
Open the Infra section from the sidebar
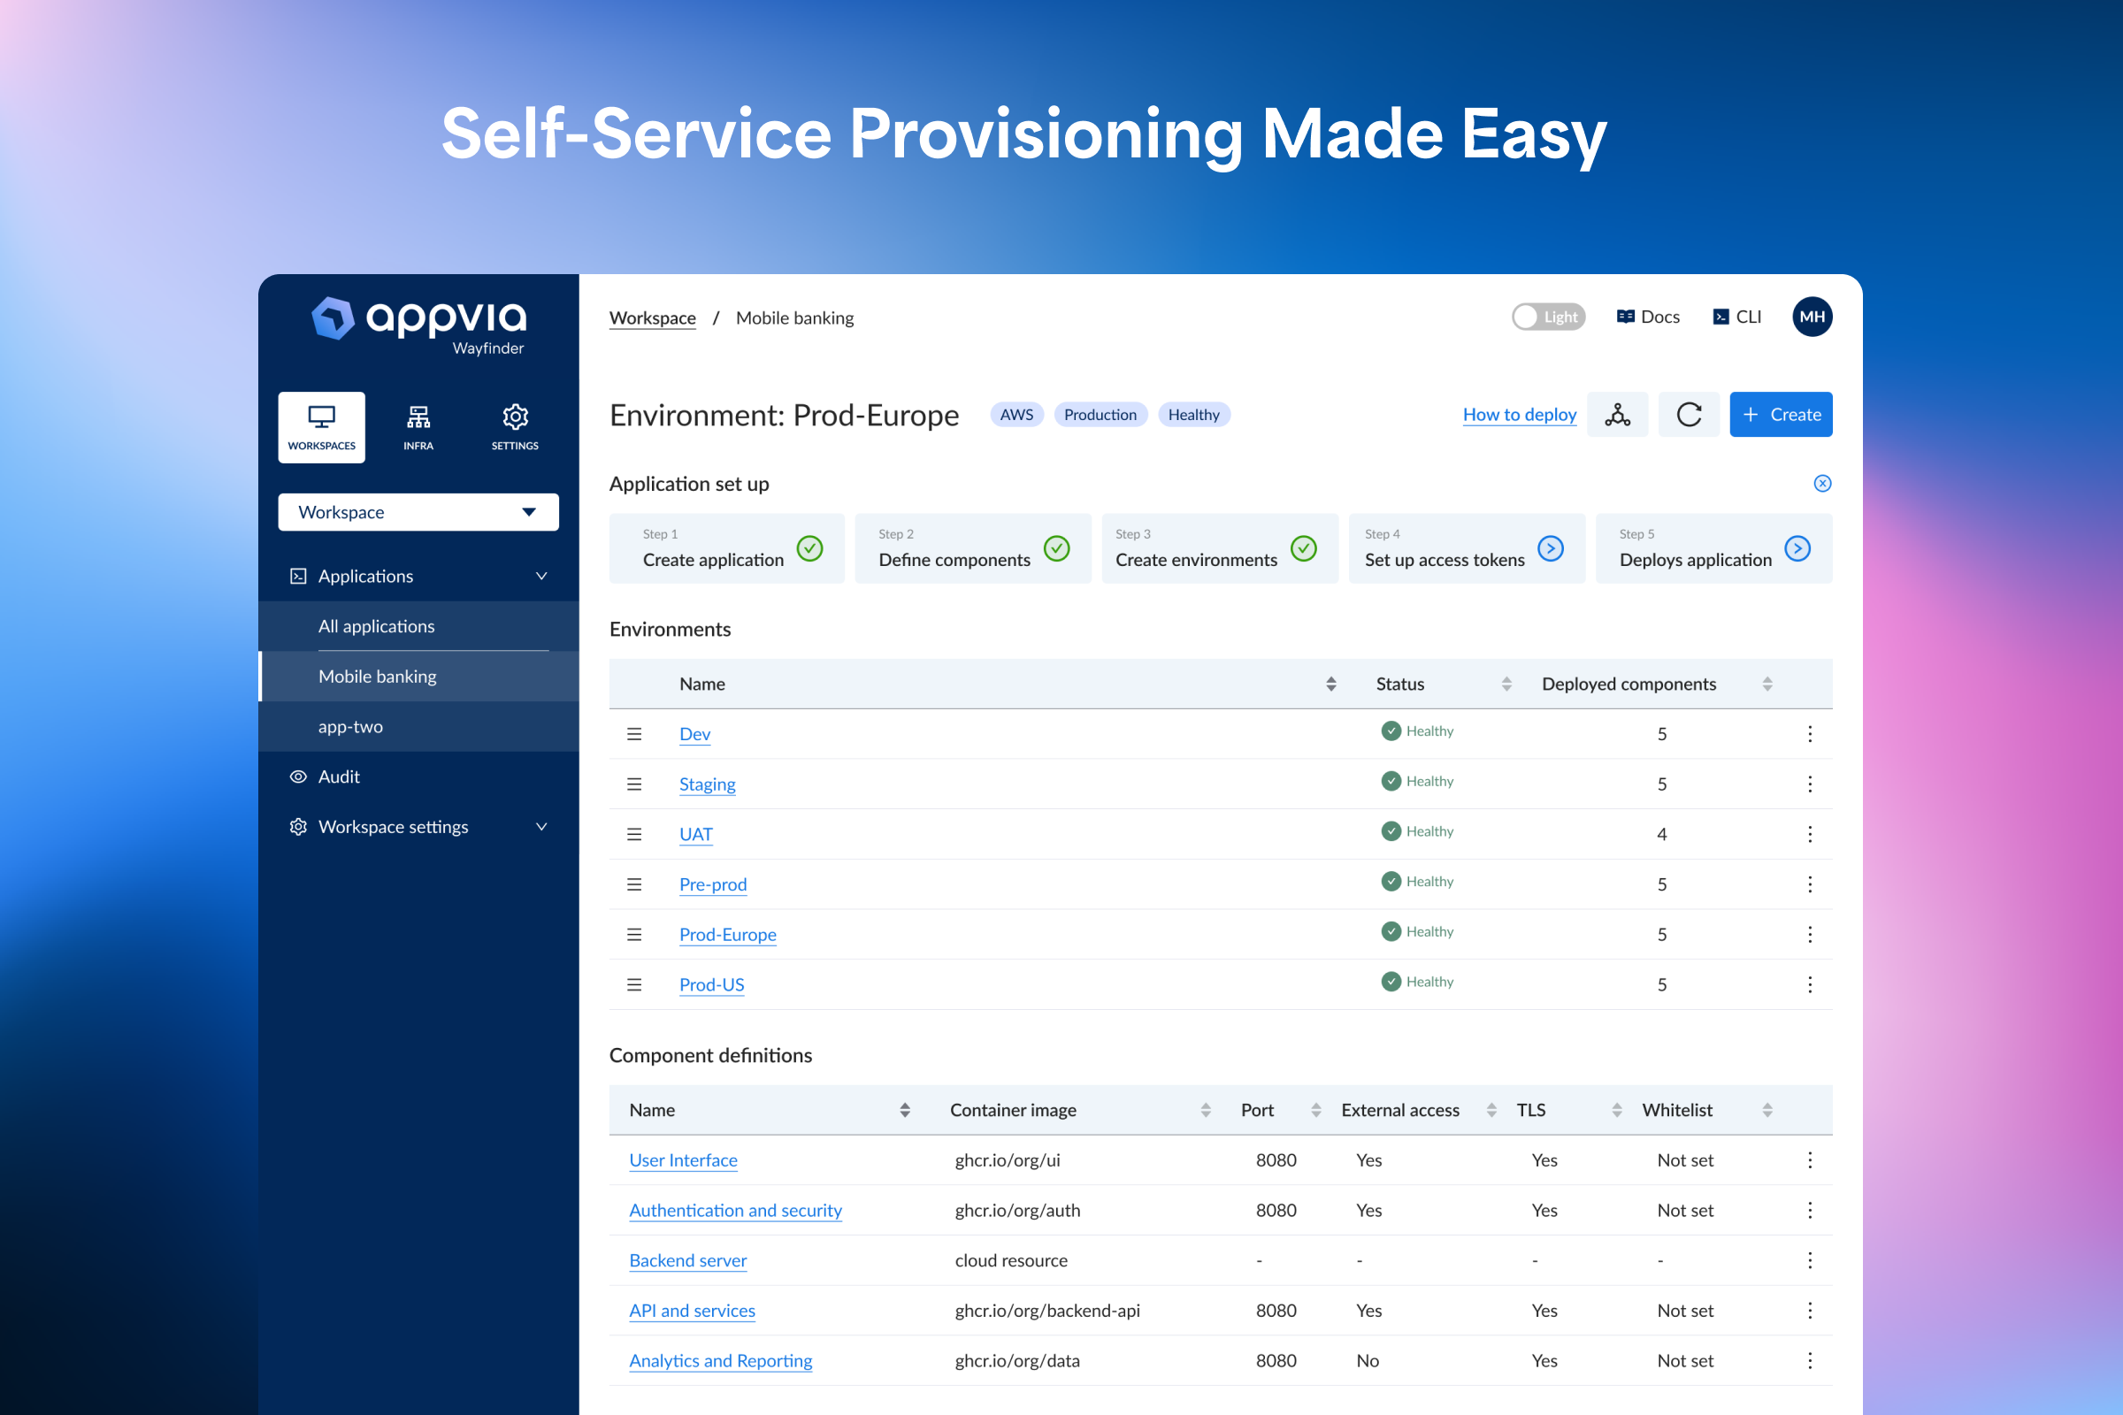(418, 426)
